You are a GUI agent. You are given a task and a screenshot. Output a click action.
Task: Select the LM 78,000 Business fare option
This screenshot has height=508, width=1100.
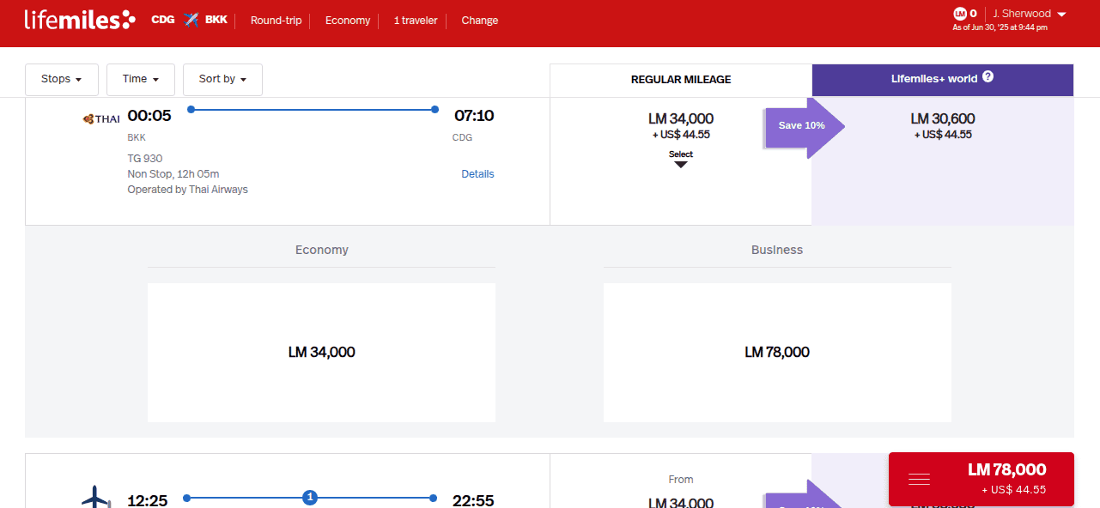pyautogui.click(x=777, y=352)
